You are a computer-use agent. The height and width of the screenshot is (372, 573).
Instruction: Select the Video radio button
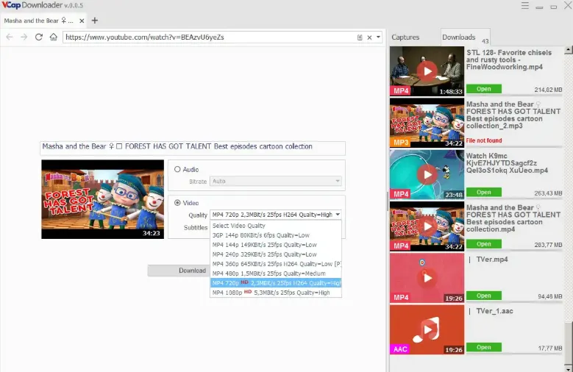177,203
